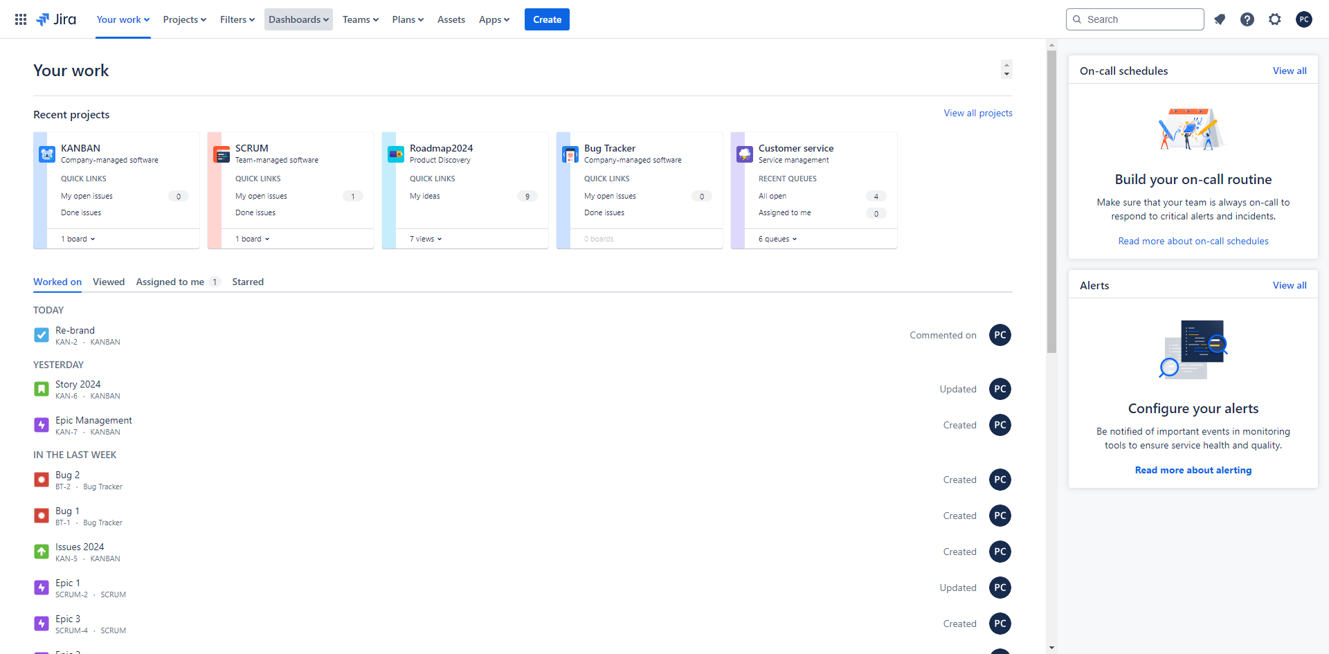Click View all in Alerts panel

pyautogui.click(x=1290, y=285)
